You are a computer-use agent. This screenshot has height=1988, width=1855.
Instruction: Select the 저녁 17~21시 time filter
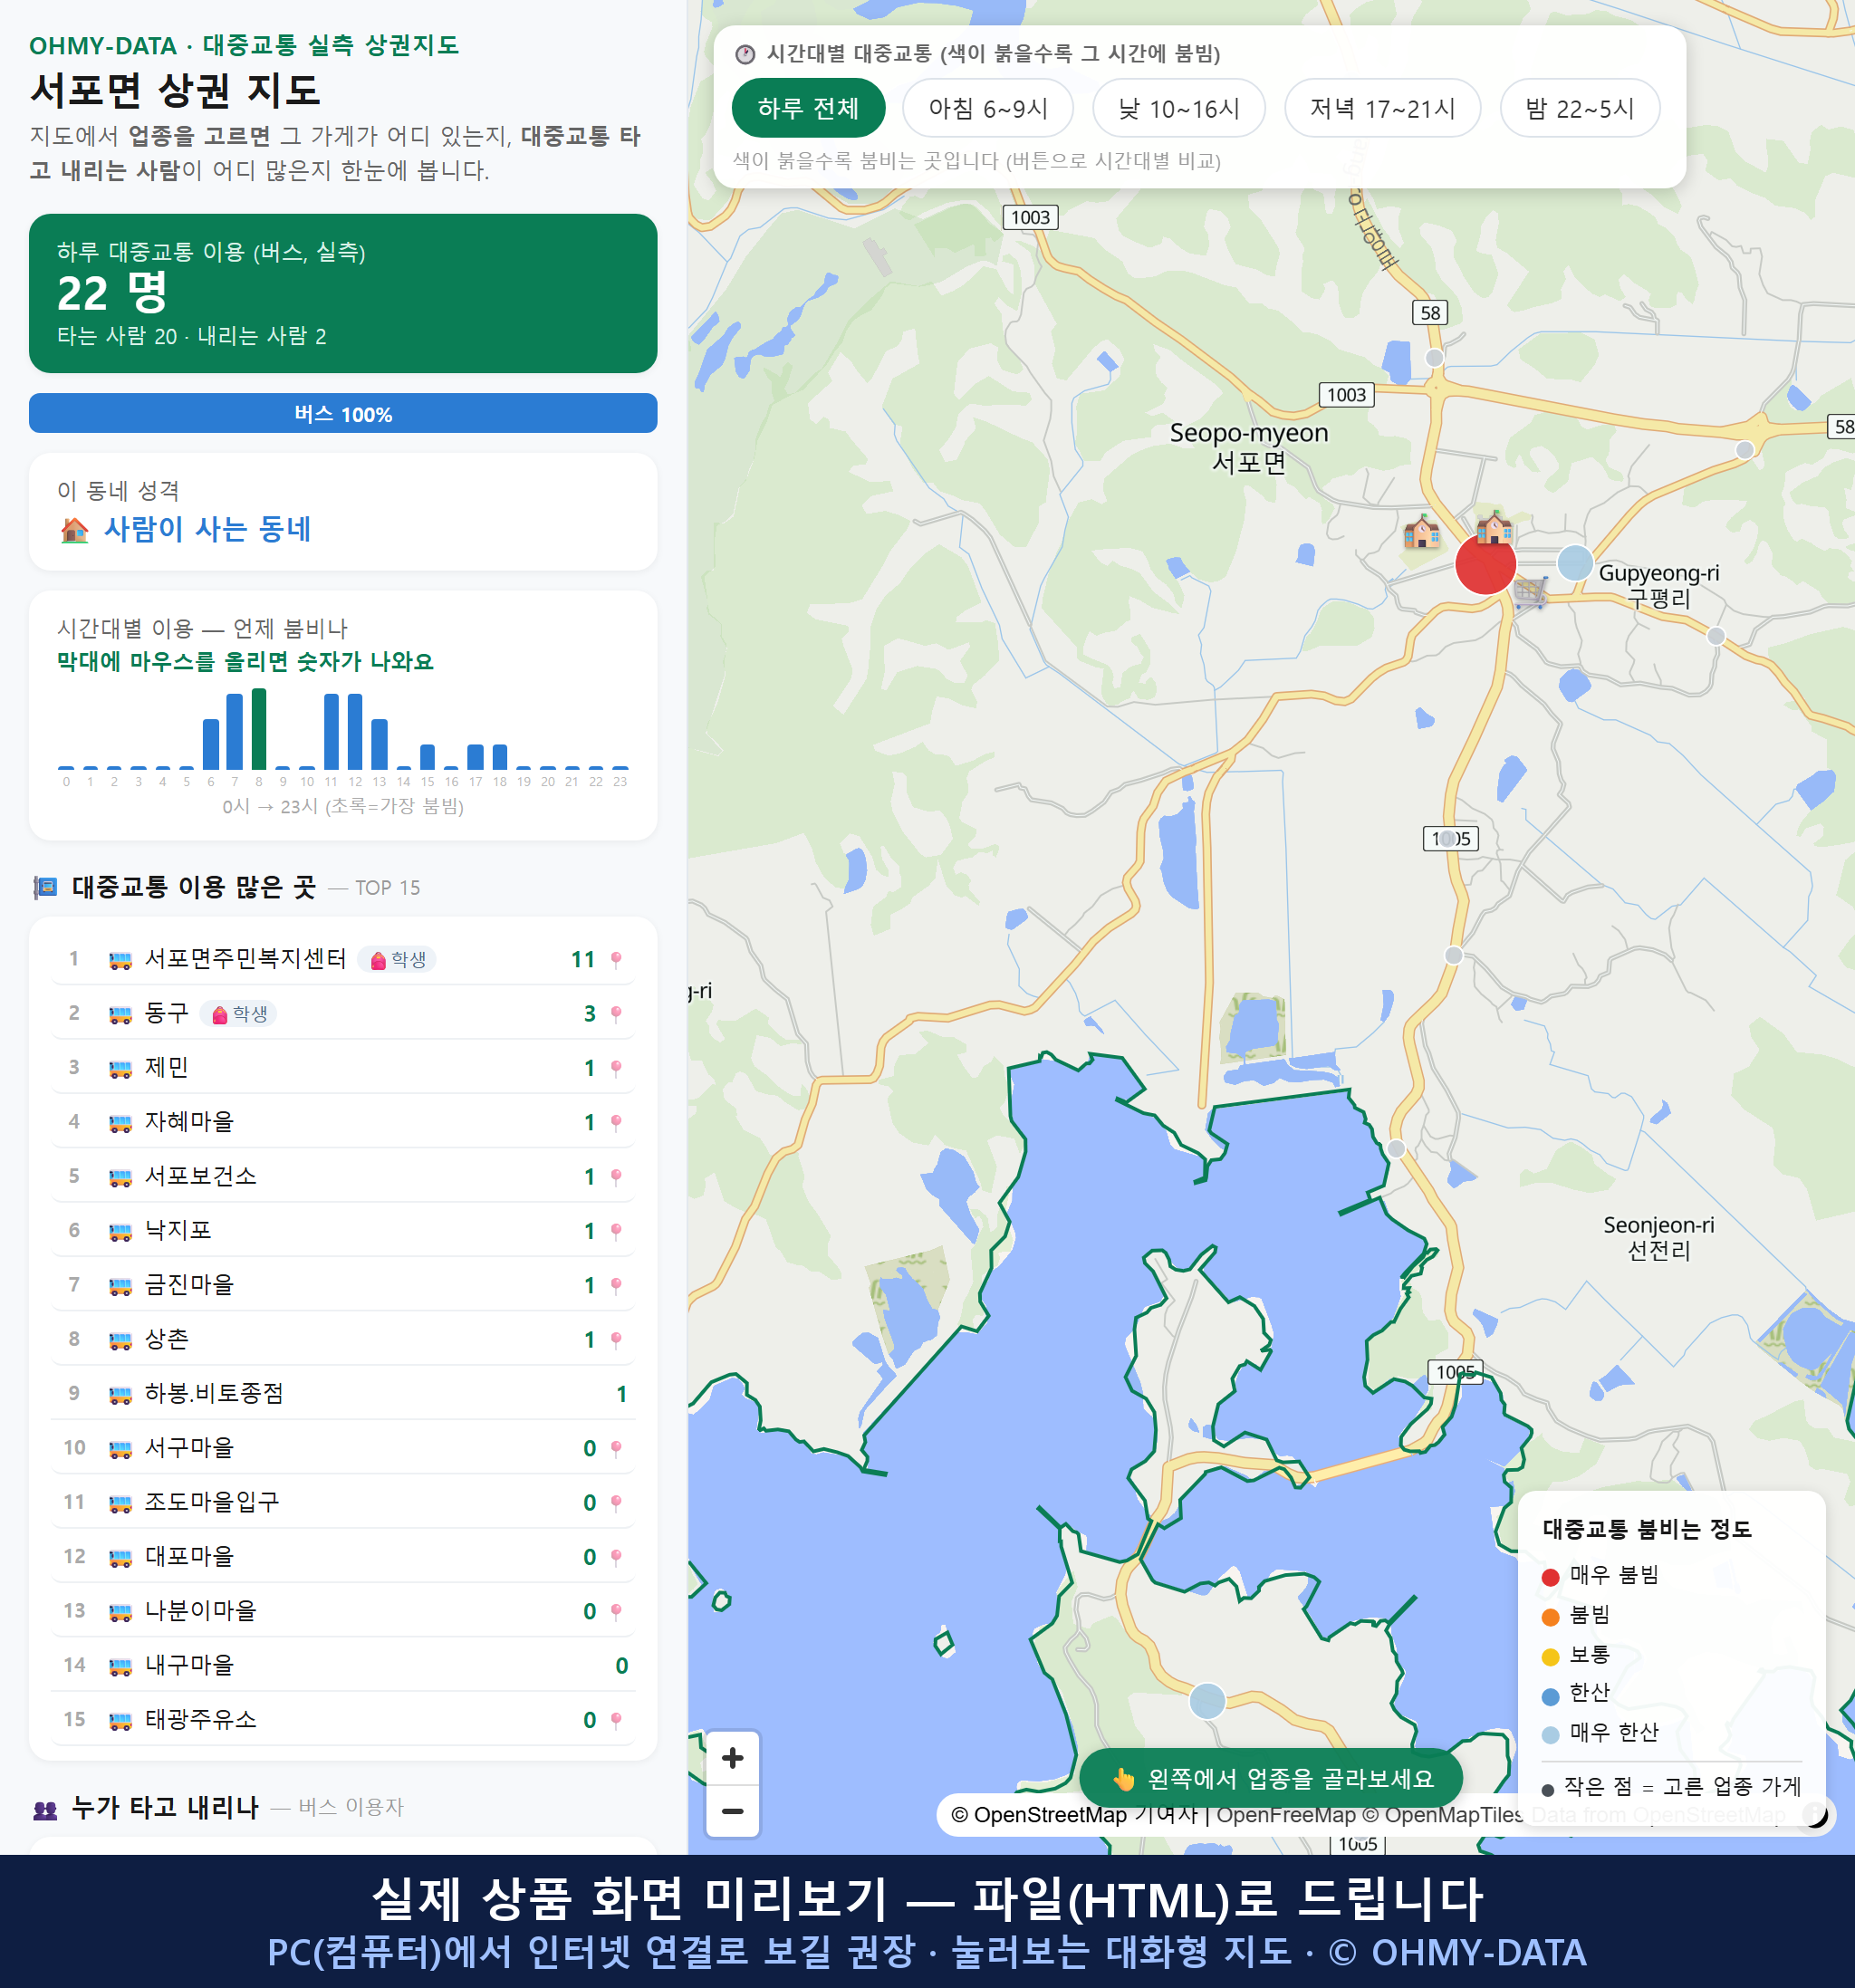coord(1381,108)
